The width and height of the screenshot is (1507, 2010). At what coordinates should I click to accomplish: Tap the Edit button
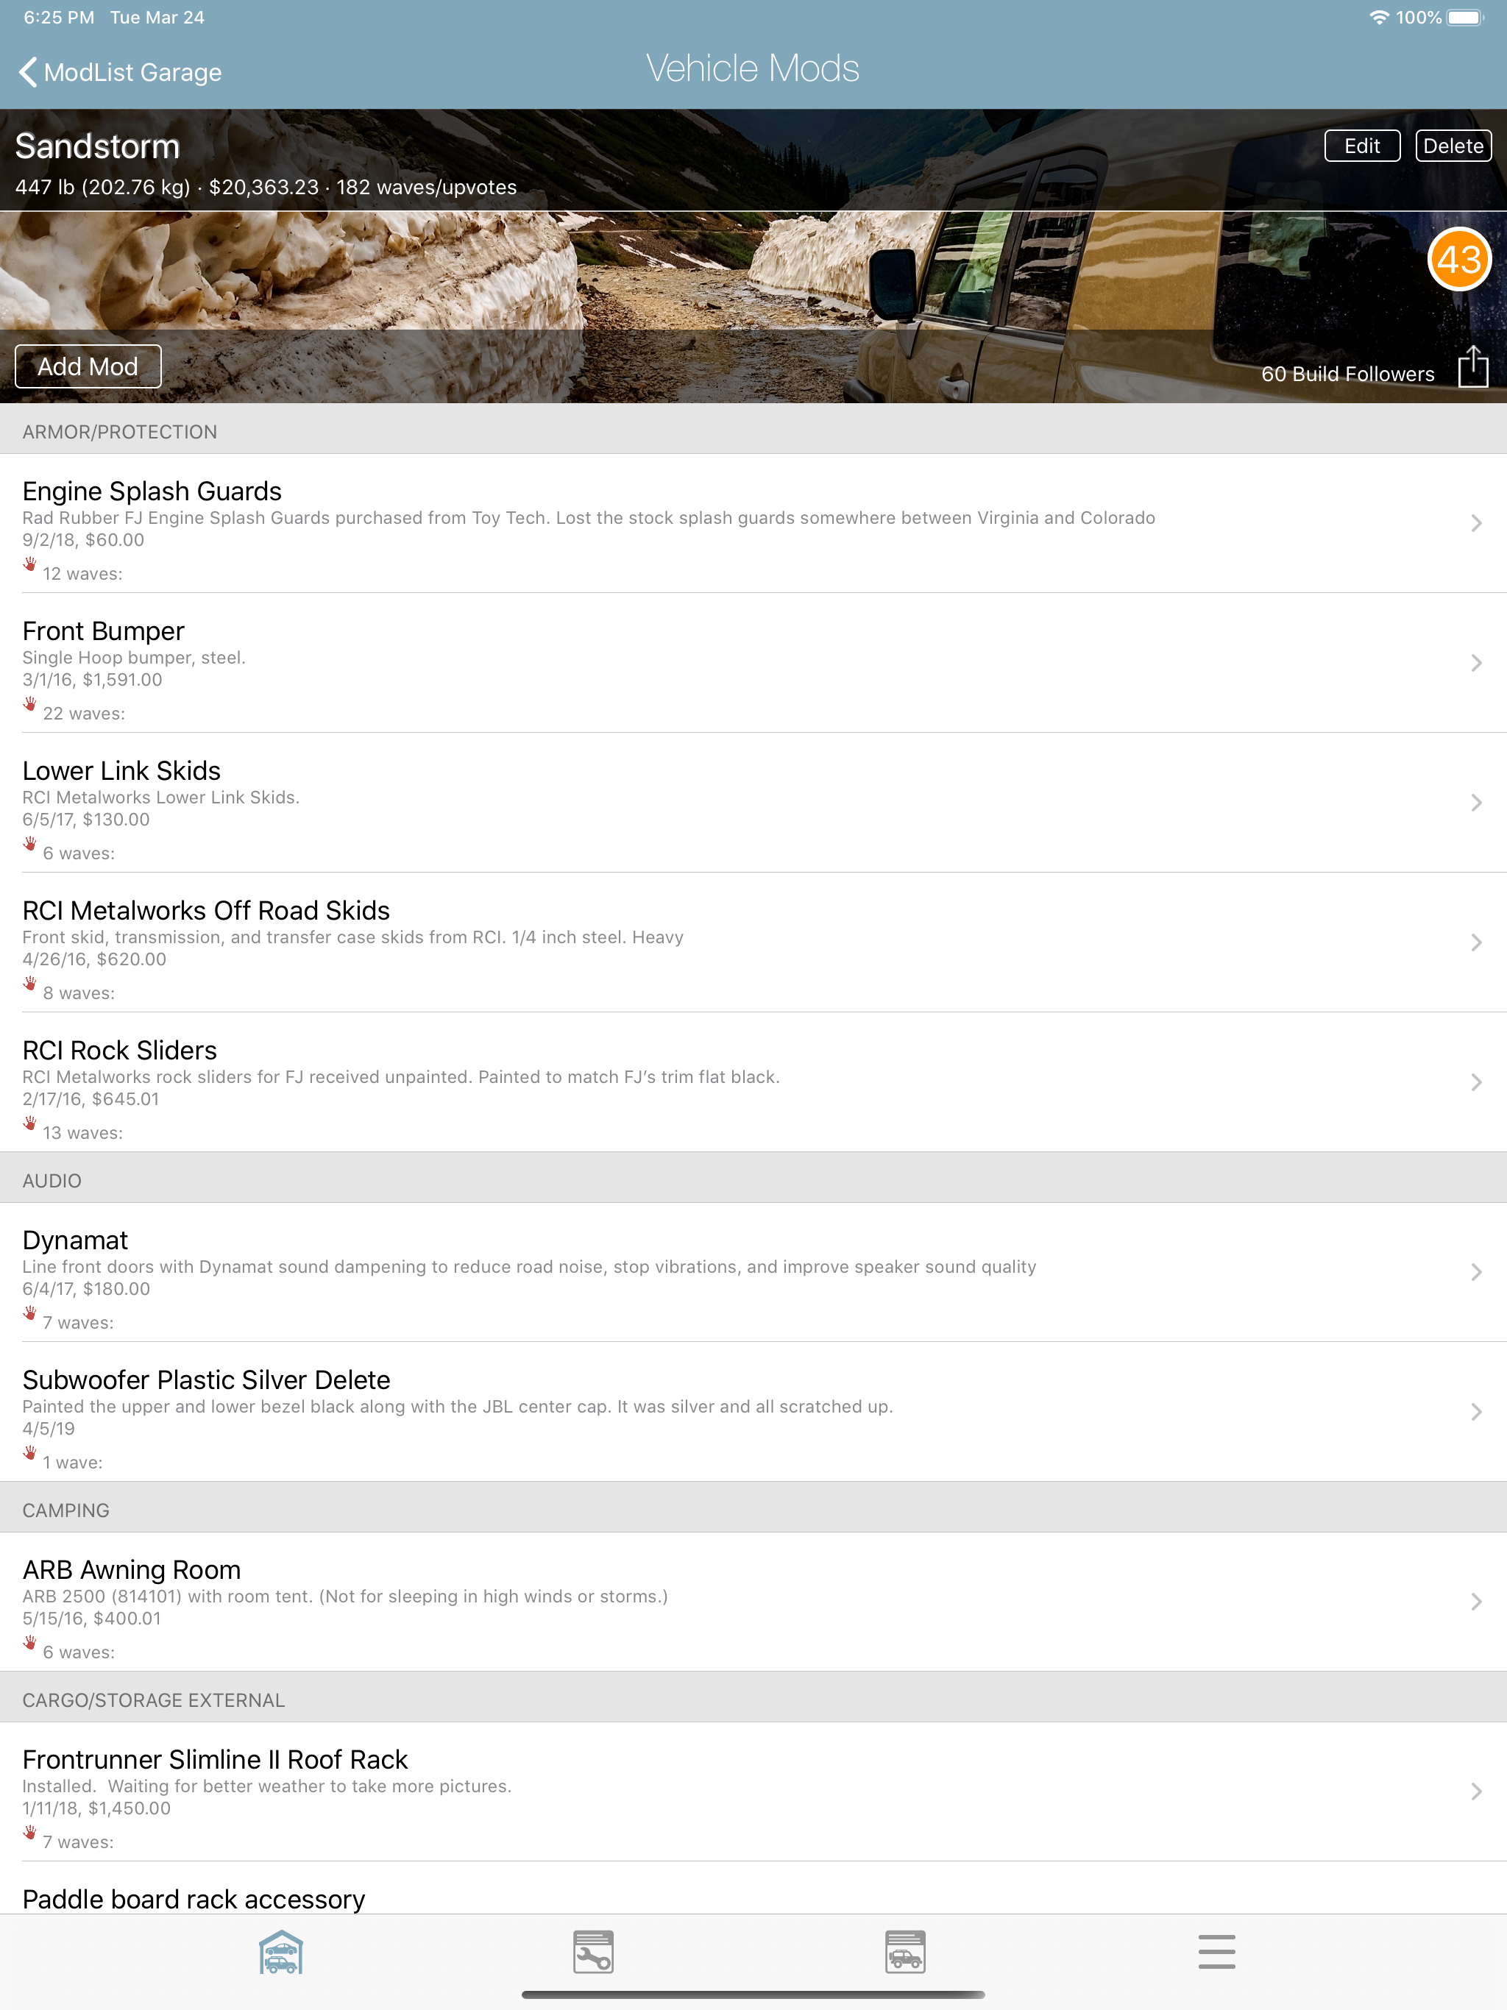tap(1361, 146)
